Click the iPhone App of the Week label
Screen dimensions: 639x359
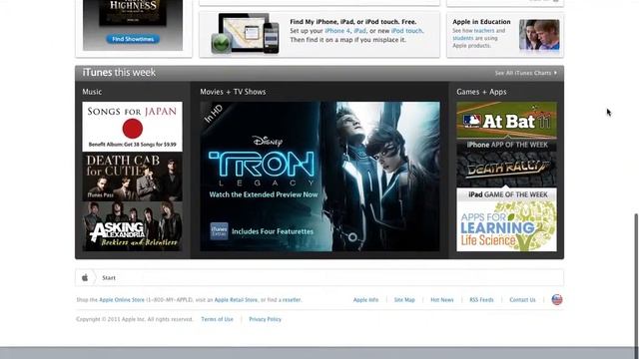coord(507,145)
